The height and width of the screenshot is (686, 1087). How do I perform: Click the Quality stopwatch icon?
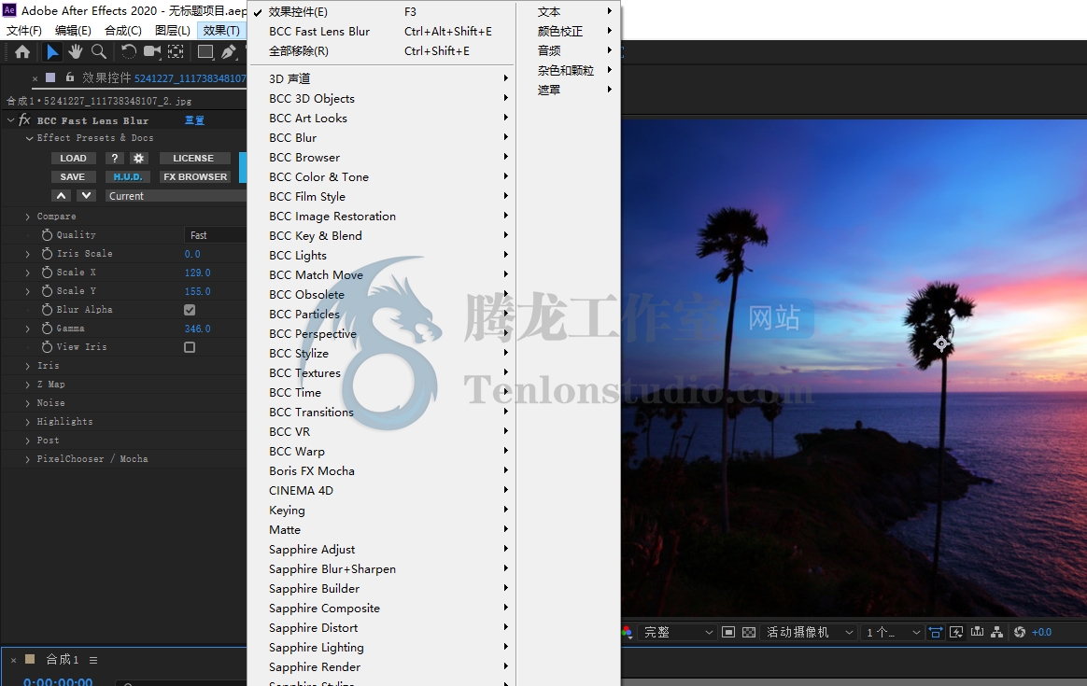coord(47,235)
